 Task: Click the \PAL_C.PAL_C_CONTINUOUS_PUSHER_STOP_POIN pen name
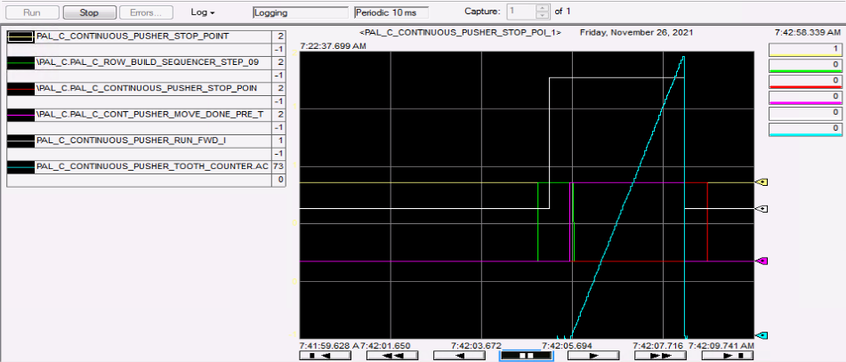coord(146,88)
